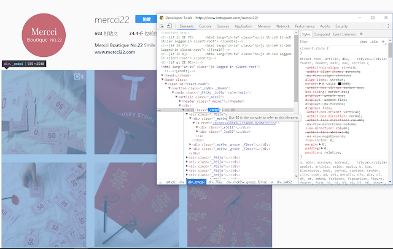
Task: Select div._mck9w._gvoze._f2mse breadcrumb
Action: coord(246,182)
